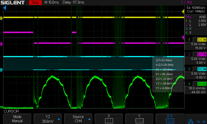
Task: Click pattern row 4 X
Action: point(189,32)
